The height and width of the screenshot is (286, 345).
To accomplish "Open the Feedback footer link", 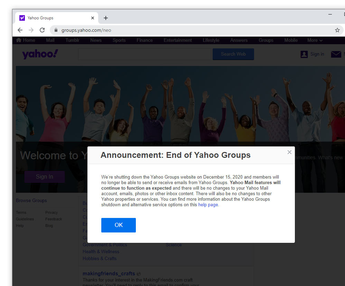I will [54, 219].
